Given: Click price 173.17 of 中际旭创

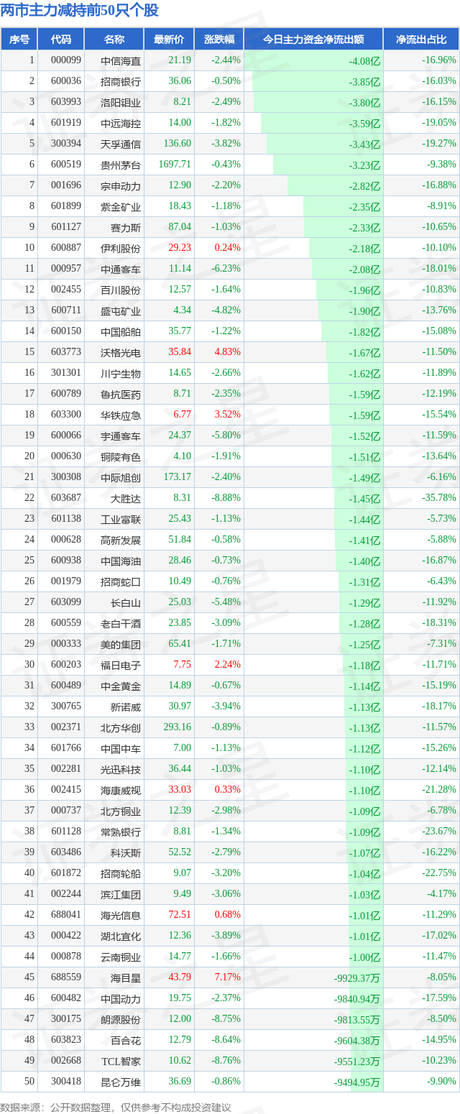Looking at the screenshot, I should point(178,477).
